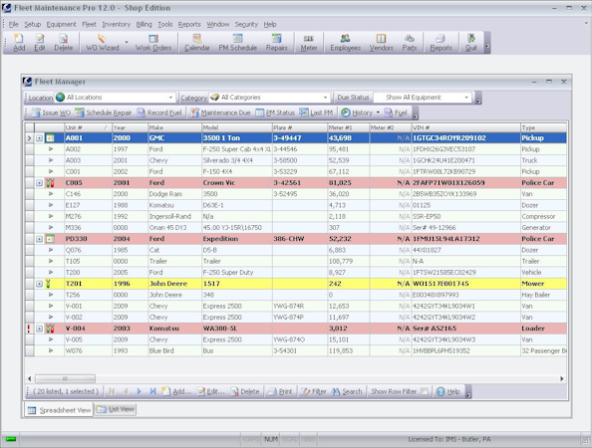The height and width of the screenshot is (448, 592).
Task: Click plate cell YWG-874R
Action: click(x=299, y=306)
